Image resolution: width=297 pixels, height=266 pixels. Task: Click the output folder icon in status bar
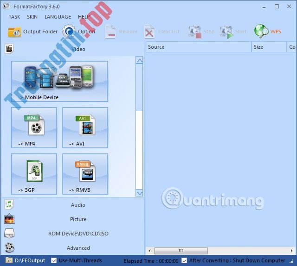(9, 260)
